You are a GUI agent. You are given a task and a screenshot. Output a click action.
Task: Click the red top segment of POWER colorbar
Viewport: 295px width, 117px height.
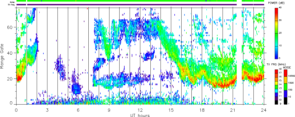pos(276,11)
